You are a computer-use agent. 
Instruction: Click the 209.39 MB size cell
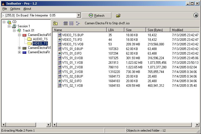(x=133, y=44)
